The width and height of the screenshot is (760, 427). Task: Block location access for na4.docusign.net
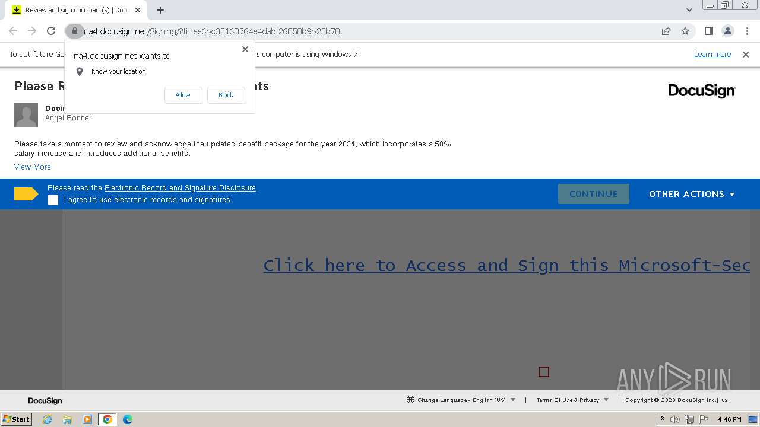pos(226,95)
